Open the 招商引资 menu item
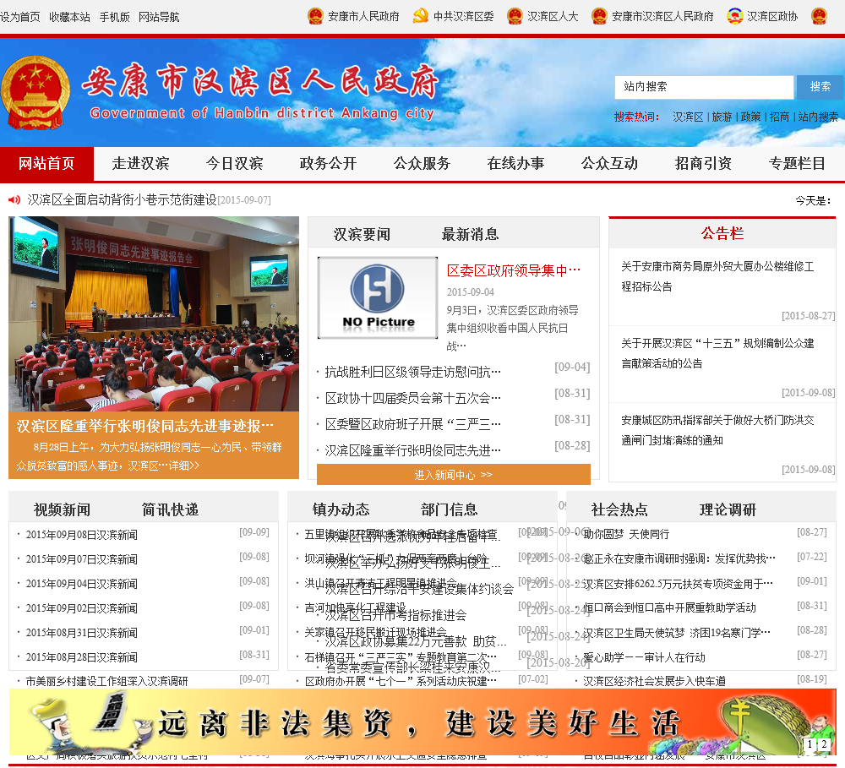 click(x=703, y=163)
